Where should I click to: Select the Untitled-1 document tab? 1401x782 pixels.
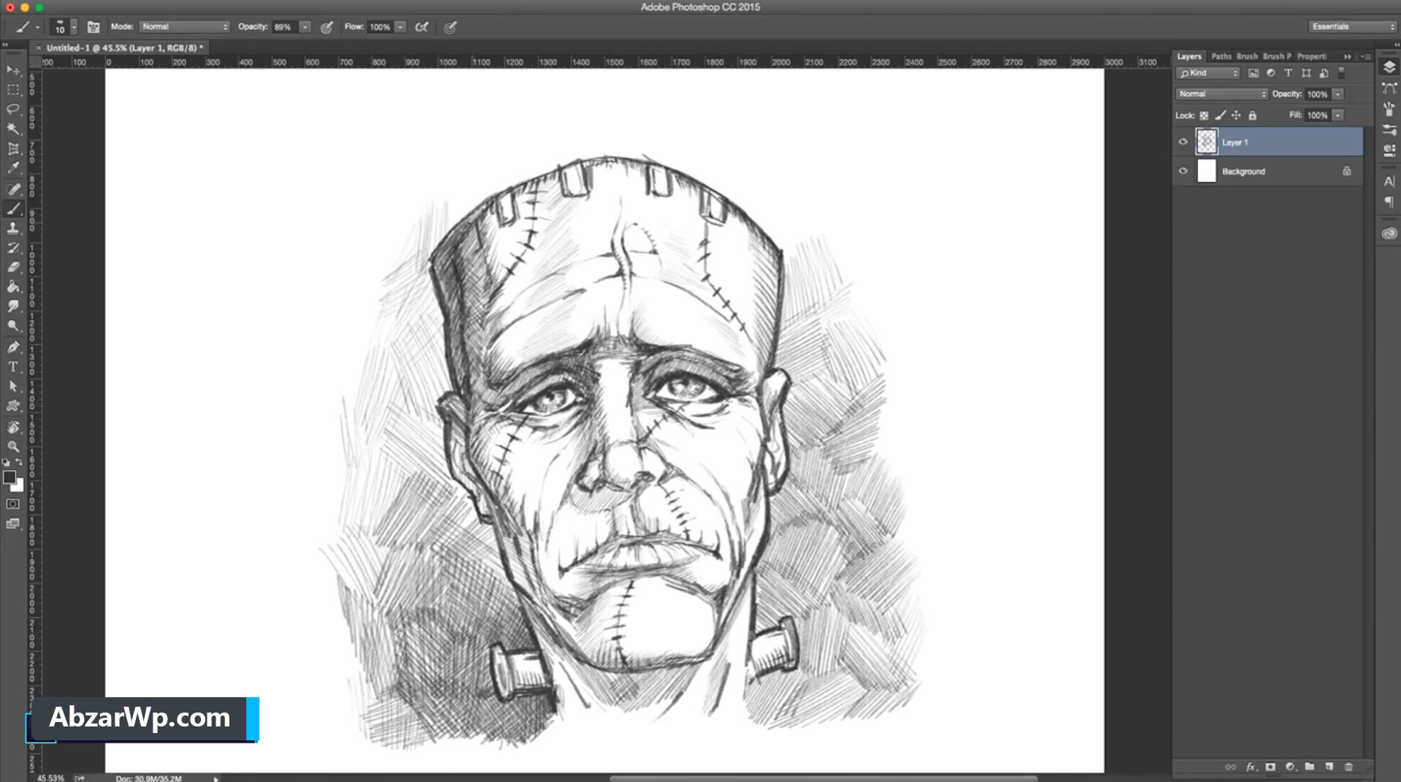pos(121,48)
